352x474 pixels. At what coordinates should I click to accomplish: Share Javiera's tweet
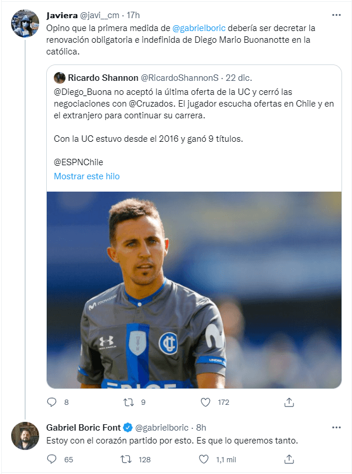coord(288,403)
